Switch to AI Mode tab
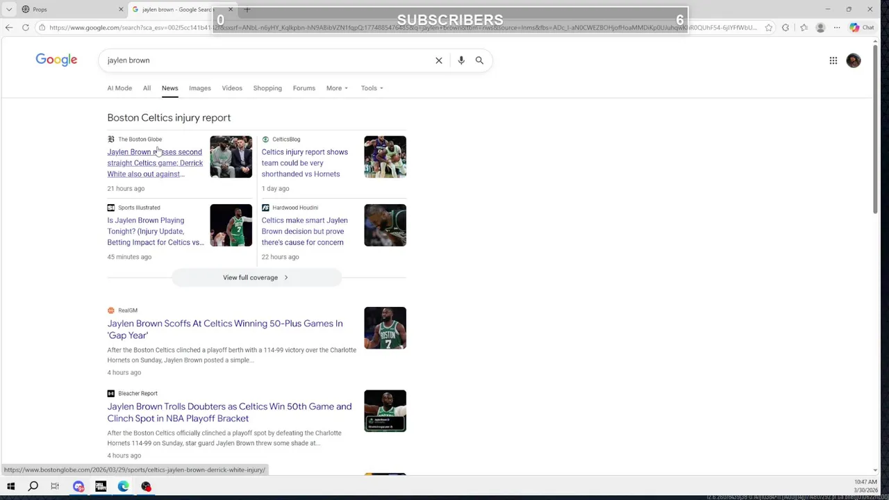 [x=119, y=88]
